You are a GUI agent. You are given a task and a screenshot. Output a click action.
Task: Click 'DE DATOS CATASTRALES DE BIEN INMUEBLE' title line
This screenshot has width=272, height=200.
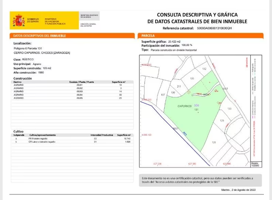pyautogui.click(x=197, y=21)
